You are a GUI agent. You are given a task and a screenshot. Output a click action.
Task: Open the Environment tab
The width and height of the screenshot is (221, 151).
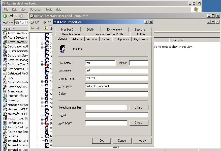point(115,30)
